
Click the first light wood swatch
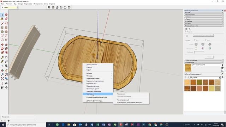pos(187,82)
